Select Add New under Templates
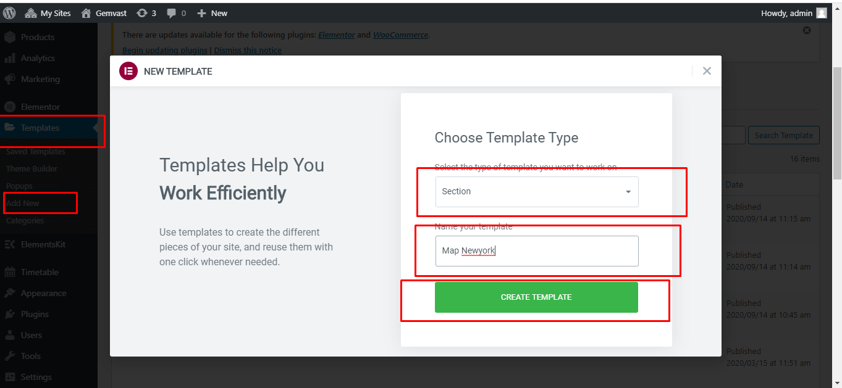Viewport: 842px width, 388px height. click(x=23, y=203)
